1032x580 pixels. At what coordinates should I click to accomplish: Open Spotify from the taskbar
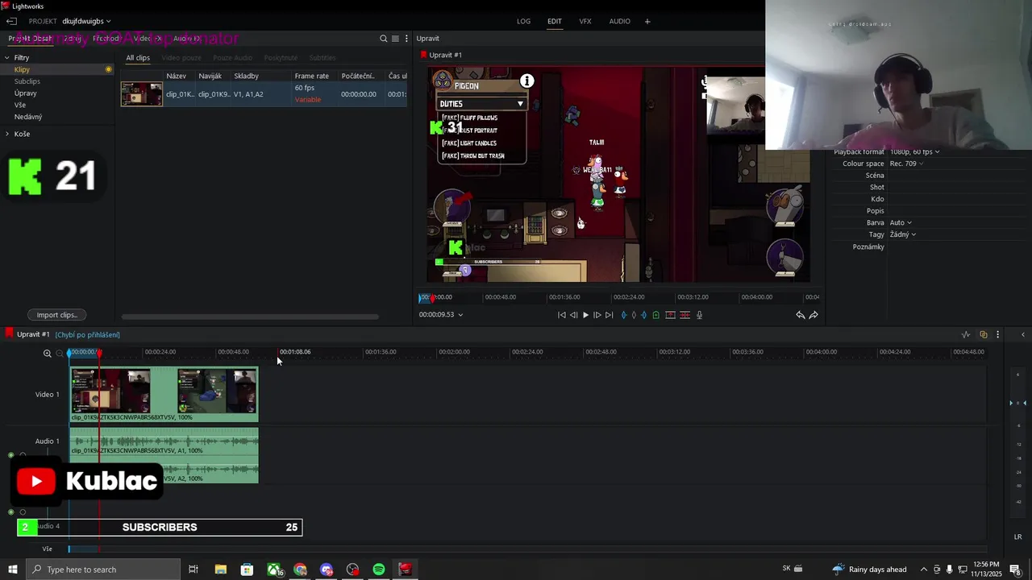click(x=379, y=570)
